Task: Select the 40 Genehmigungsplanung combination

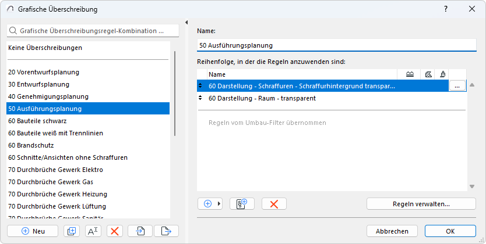Action: [x=48, y=96]
